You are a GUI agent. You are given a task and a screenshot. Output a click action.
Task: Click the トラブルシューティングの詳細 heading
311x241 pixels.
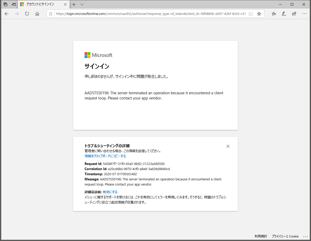click(107, 146)
